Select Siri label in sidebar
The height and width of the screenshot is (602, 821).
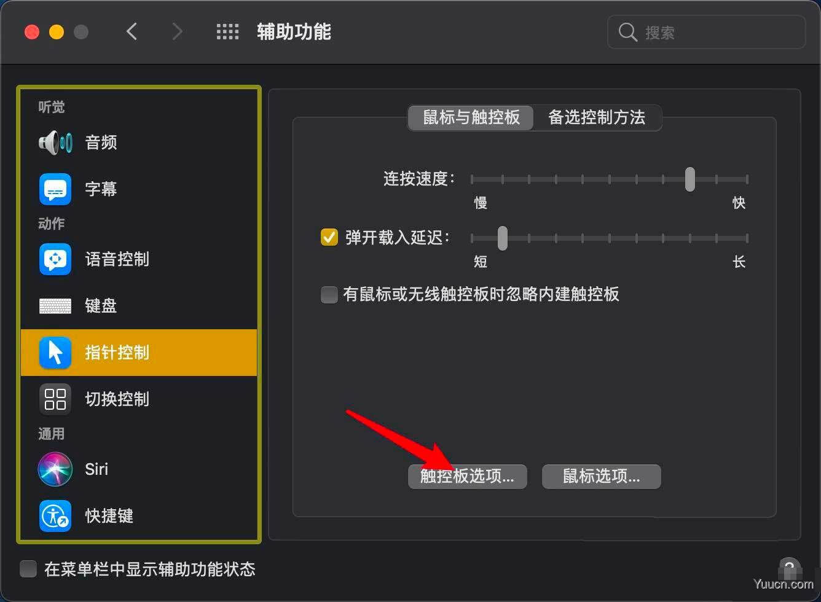point(96,469)
